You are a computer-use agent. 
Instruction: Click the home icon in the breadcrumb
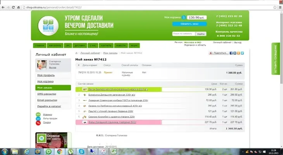pyautogui.click(x=76, y=53)
